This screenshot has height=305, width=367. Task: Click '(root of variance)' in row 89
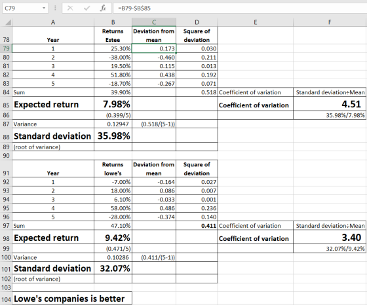coord(53,147)
